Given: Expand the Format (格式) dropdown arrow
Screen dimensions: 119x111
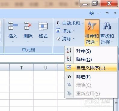Looking at the screenshot, I should (x=43, y=42).
